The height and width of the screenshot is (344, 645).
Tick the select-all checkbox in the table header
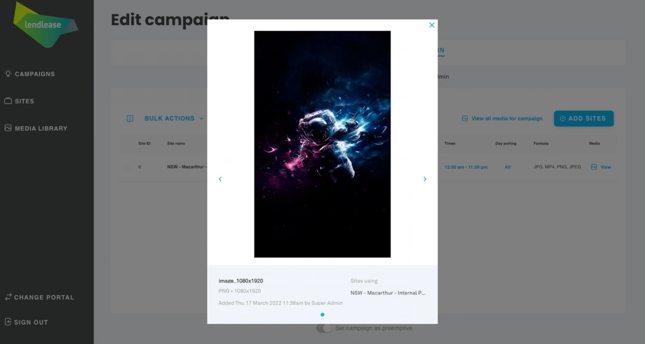(128, 143)
